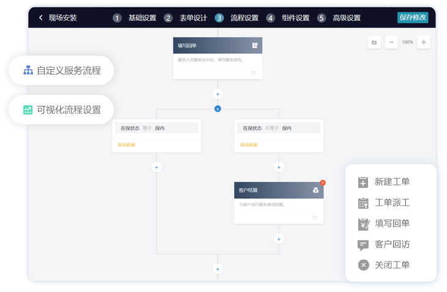
Task: Click the 关闭工单 circle-X icon
Action: pos(364,265)
